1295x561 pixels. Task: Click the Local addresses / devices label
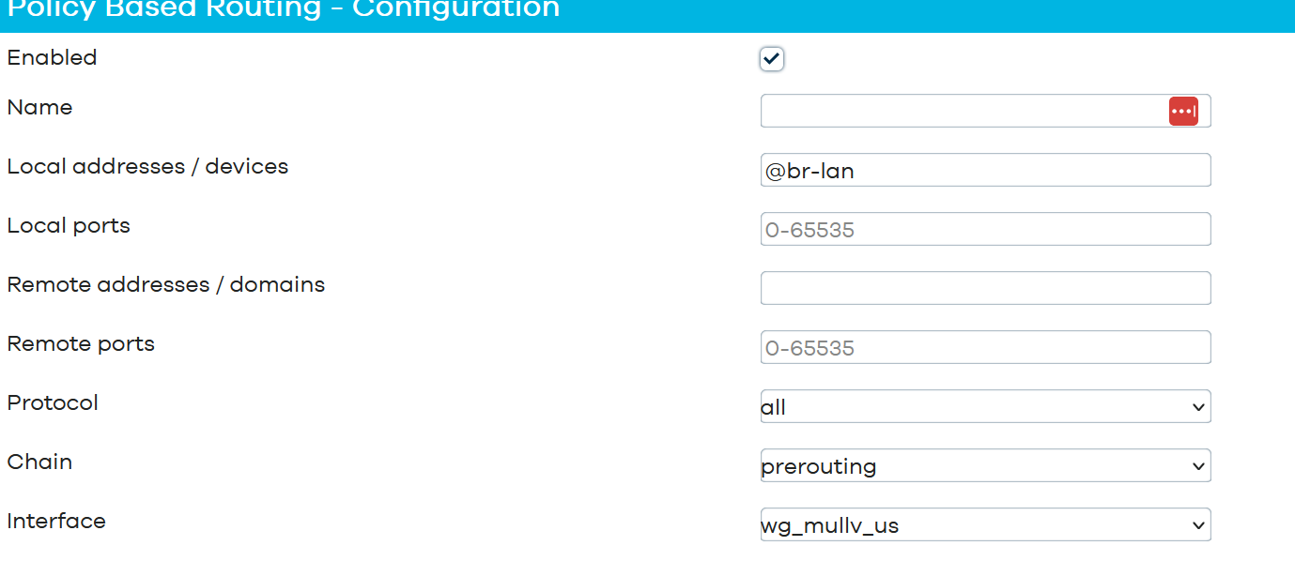point(147,166)
